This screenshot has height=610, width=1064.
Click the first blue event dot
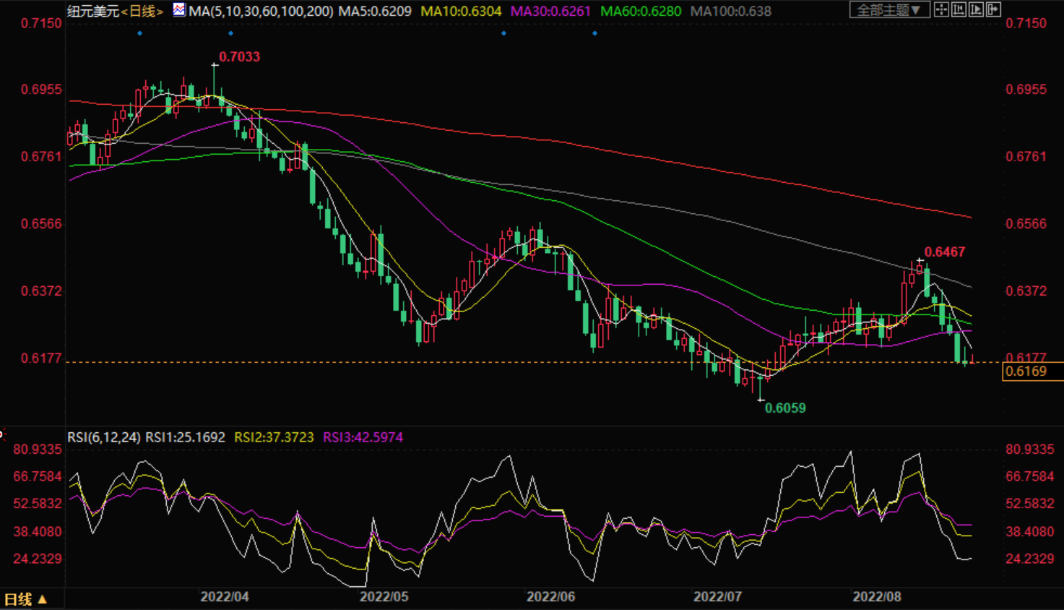pos(140,33)
